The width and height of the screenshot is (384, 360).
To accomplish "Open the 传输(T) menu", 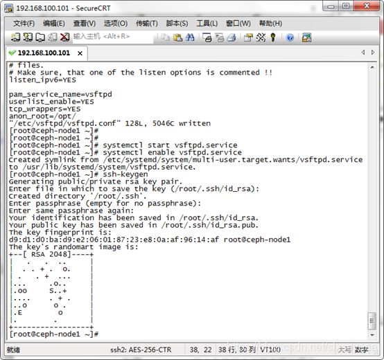I will 147,24.
